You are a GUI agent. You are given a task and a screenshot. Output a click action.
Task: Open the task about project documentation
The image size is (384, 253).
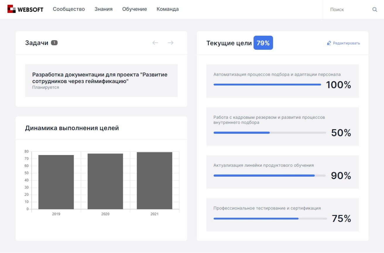[101, 80]
